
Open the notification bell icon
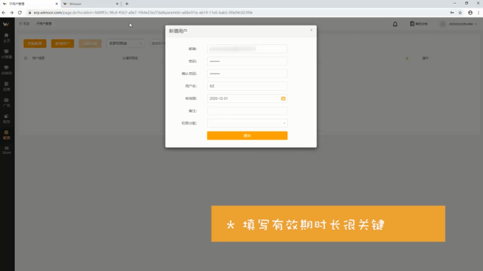tap(395, 24)
